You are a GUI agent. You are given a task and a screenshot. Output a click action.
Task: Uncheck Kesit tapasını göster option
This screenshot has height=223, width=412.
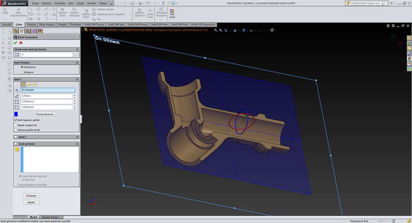coord(16,120)
